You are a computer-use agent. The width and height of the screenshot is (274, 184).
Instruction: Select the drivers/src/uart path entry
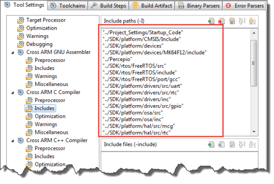[142, 86]
